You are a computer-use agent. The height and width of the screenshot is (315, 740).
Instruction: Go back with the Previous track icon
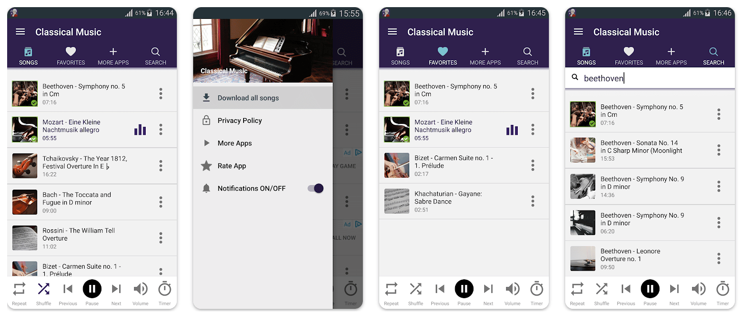tap(68, 288)
